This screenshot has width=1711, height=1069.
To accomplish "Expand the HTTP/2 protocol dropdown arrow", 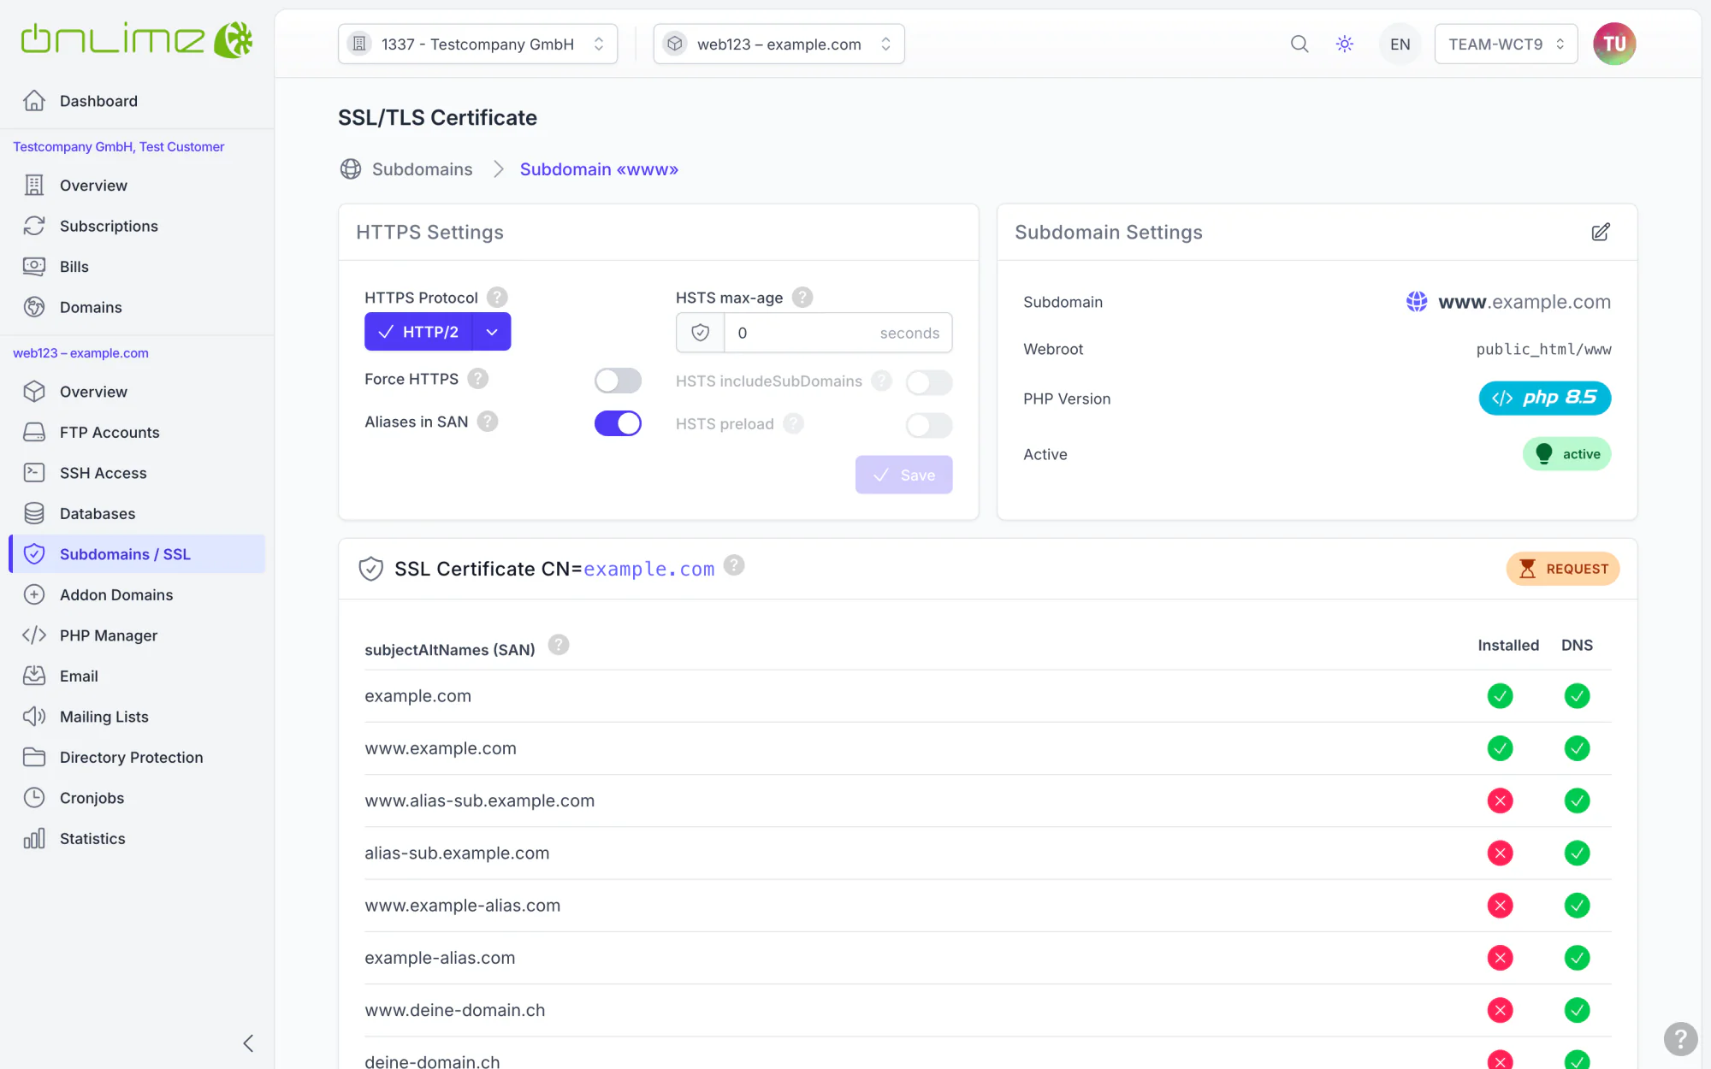I will point(492,332).
